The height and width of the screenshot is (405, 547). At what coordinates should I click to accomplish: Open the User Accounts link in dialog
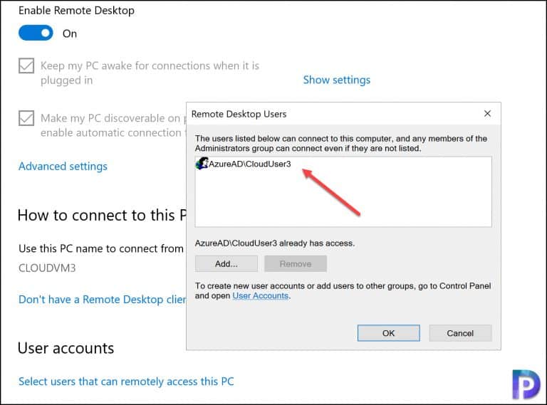(261, 295)
